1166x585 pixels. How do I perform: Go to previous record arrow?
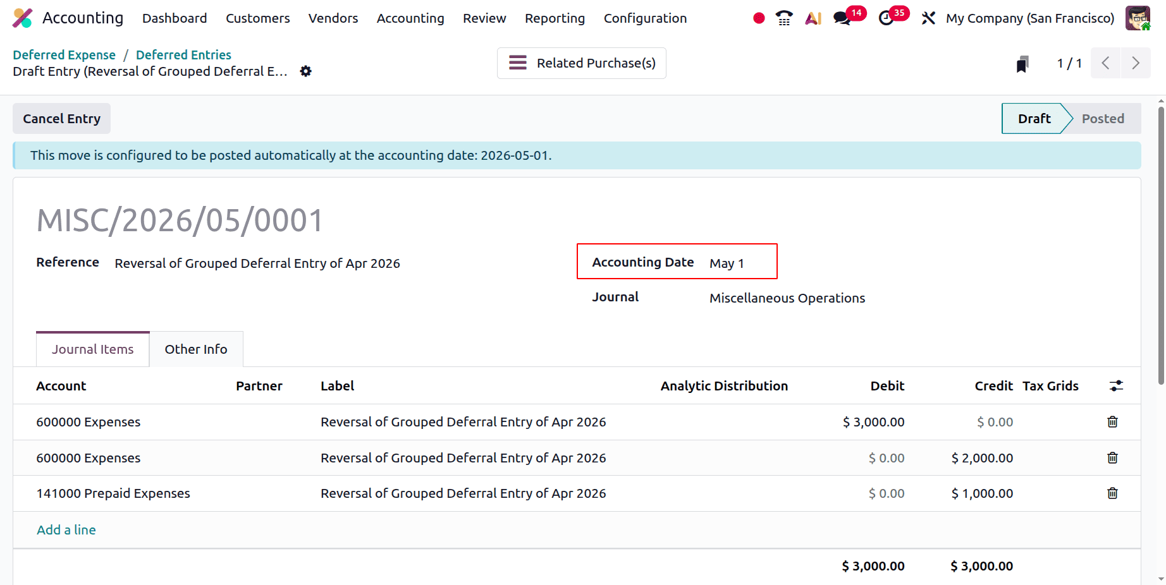pos(1105,63)
